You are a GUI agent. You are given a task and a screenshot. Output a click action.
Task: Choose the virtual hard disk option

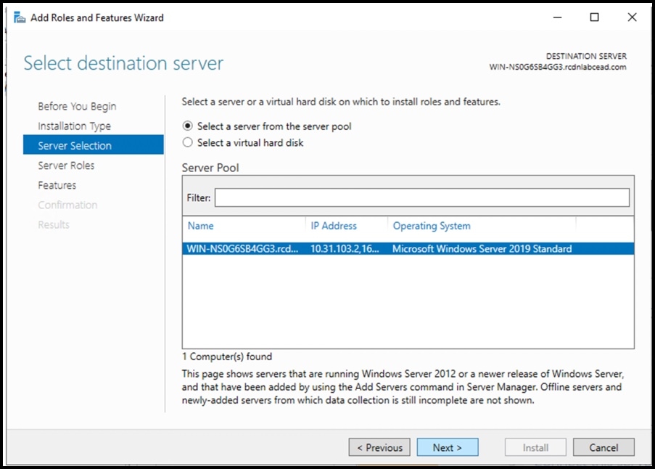(189, 143)
